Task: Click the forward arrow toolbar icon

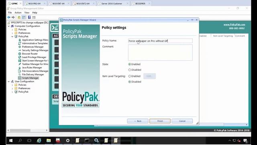Action: pos(13,17)
